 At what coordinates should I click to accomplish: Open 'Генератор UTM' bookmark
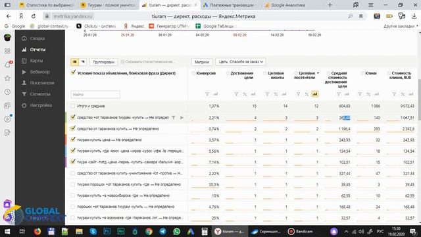170,26
